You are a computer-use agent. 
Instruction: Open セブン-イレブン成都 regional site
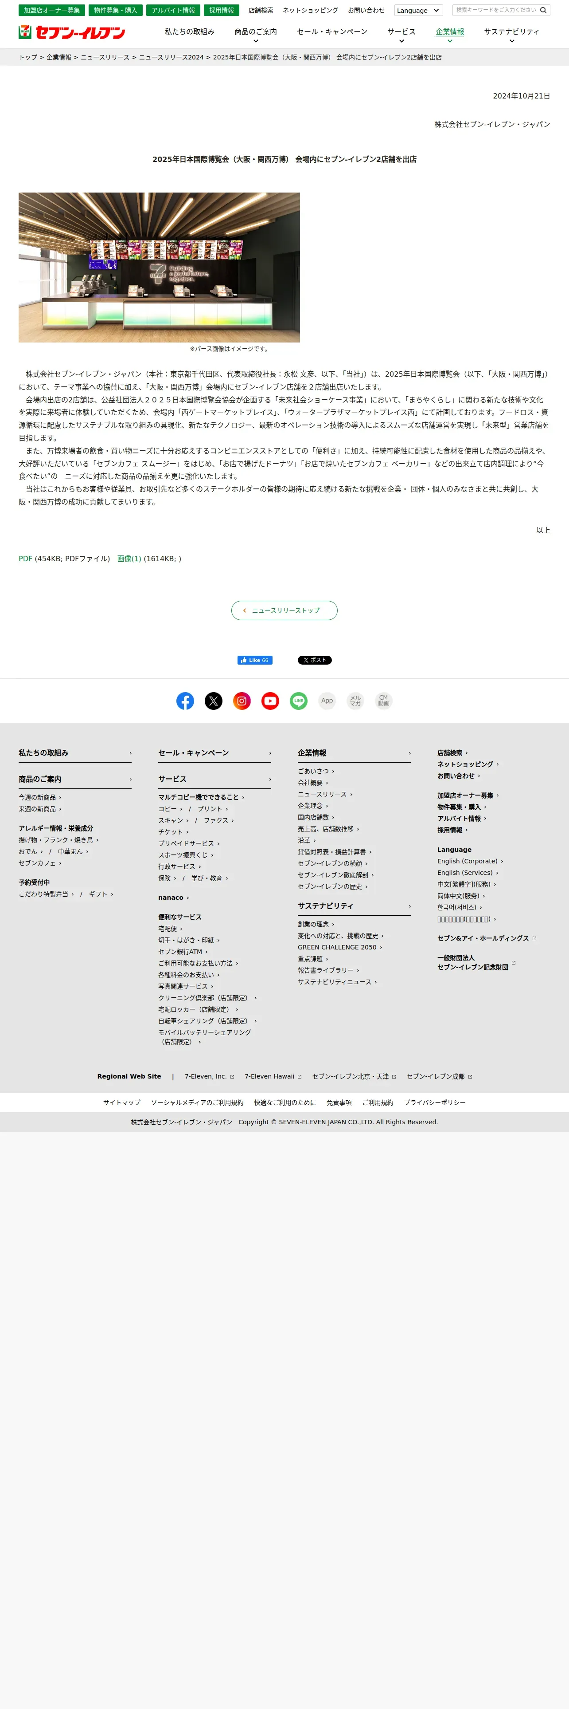[x=439, y=1077]
